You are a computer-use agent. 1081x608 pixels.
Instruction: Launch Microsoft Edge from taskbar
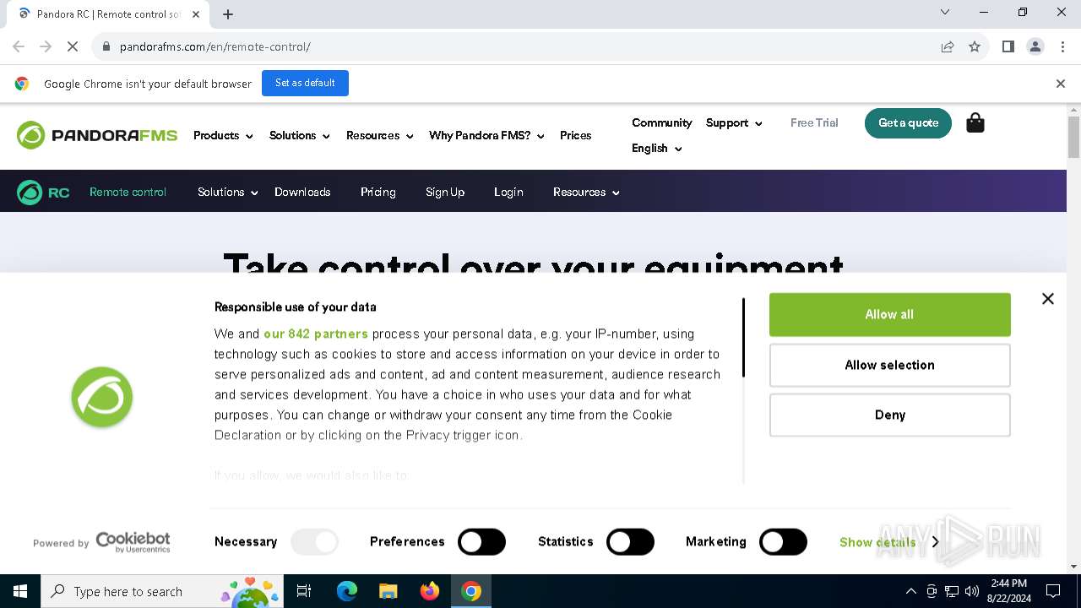coord(347,591)
